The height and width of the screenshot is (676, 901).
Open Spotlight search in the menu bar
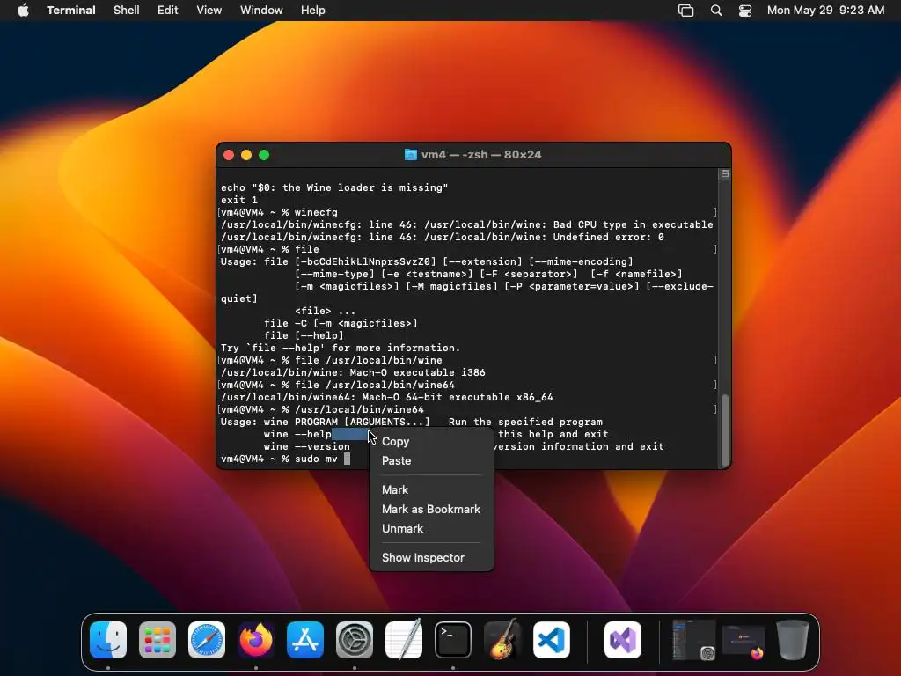point(716,11)
